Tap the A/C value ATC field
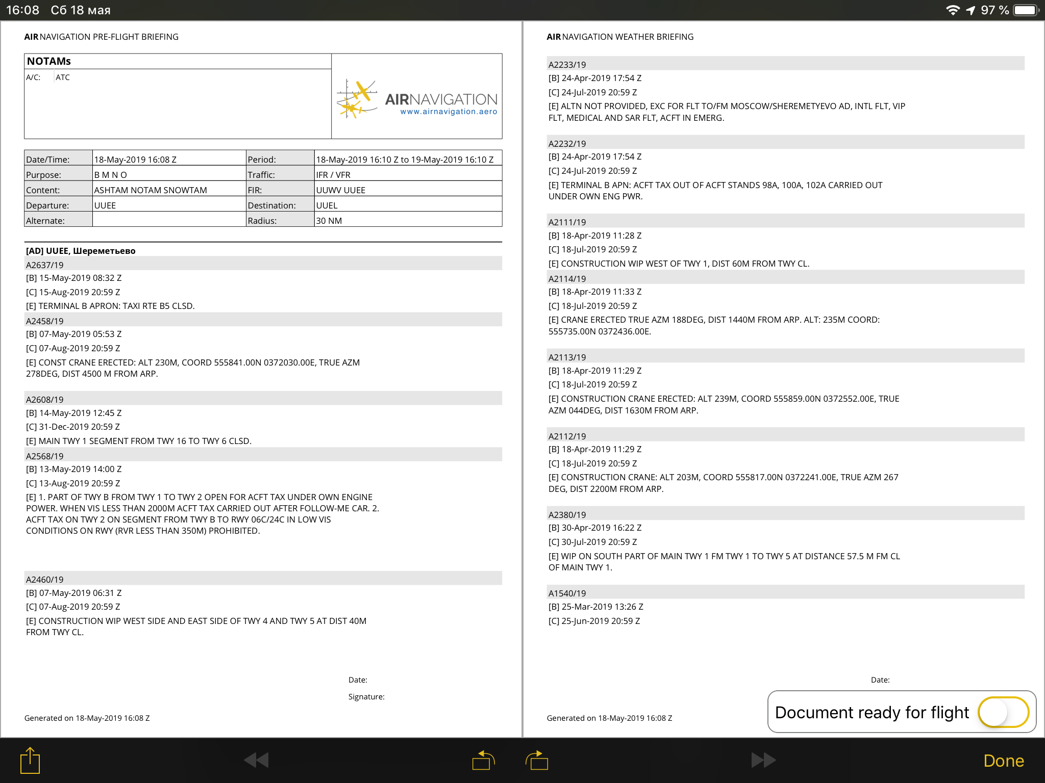1045x783 pixels. pyautogui.click(x=63, y=77)
